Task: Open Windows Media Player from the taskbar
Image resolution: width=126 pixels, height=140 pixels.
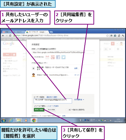Action: coord(26,120)
